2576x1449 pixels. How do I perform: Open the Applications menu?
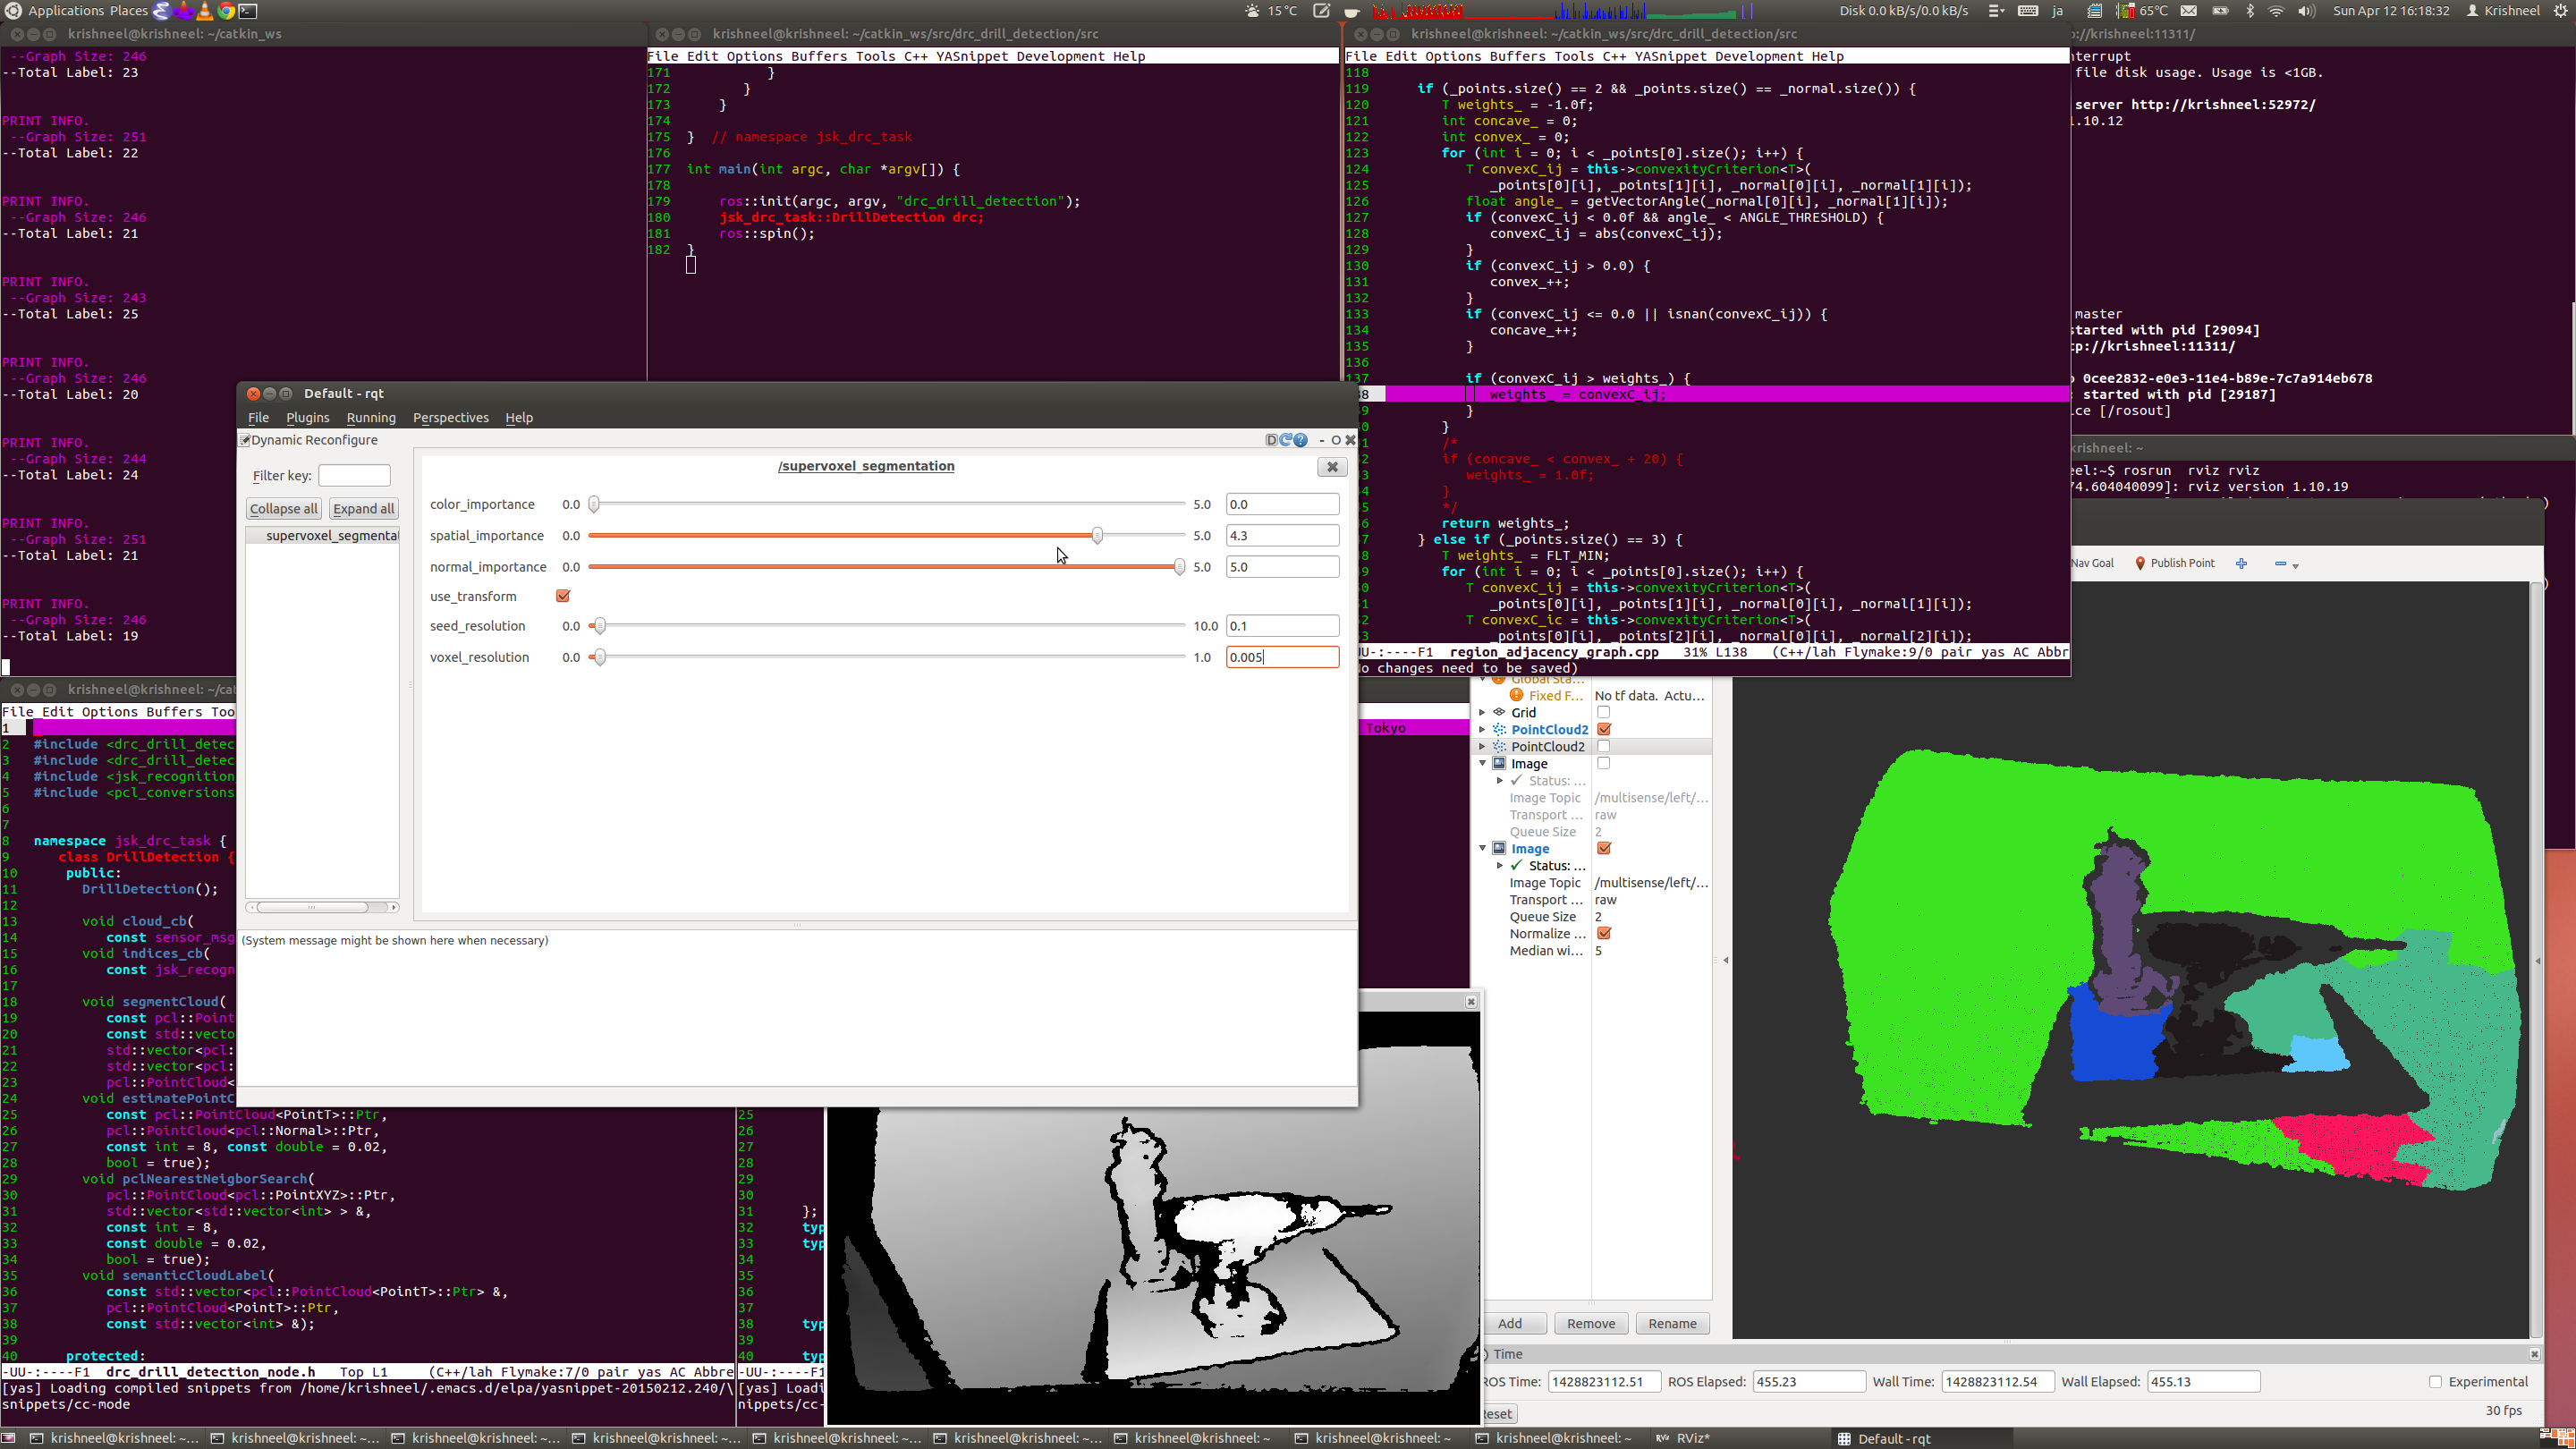tap(66, 11)
